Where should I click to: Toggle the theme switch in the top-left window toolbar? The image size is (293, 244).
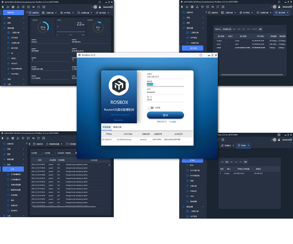pyautogui.click(x=95, y=7)
